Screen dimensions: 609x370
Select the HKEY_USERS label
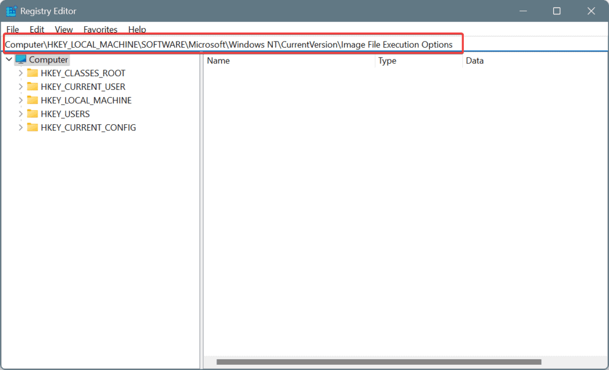[65, 114]
